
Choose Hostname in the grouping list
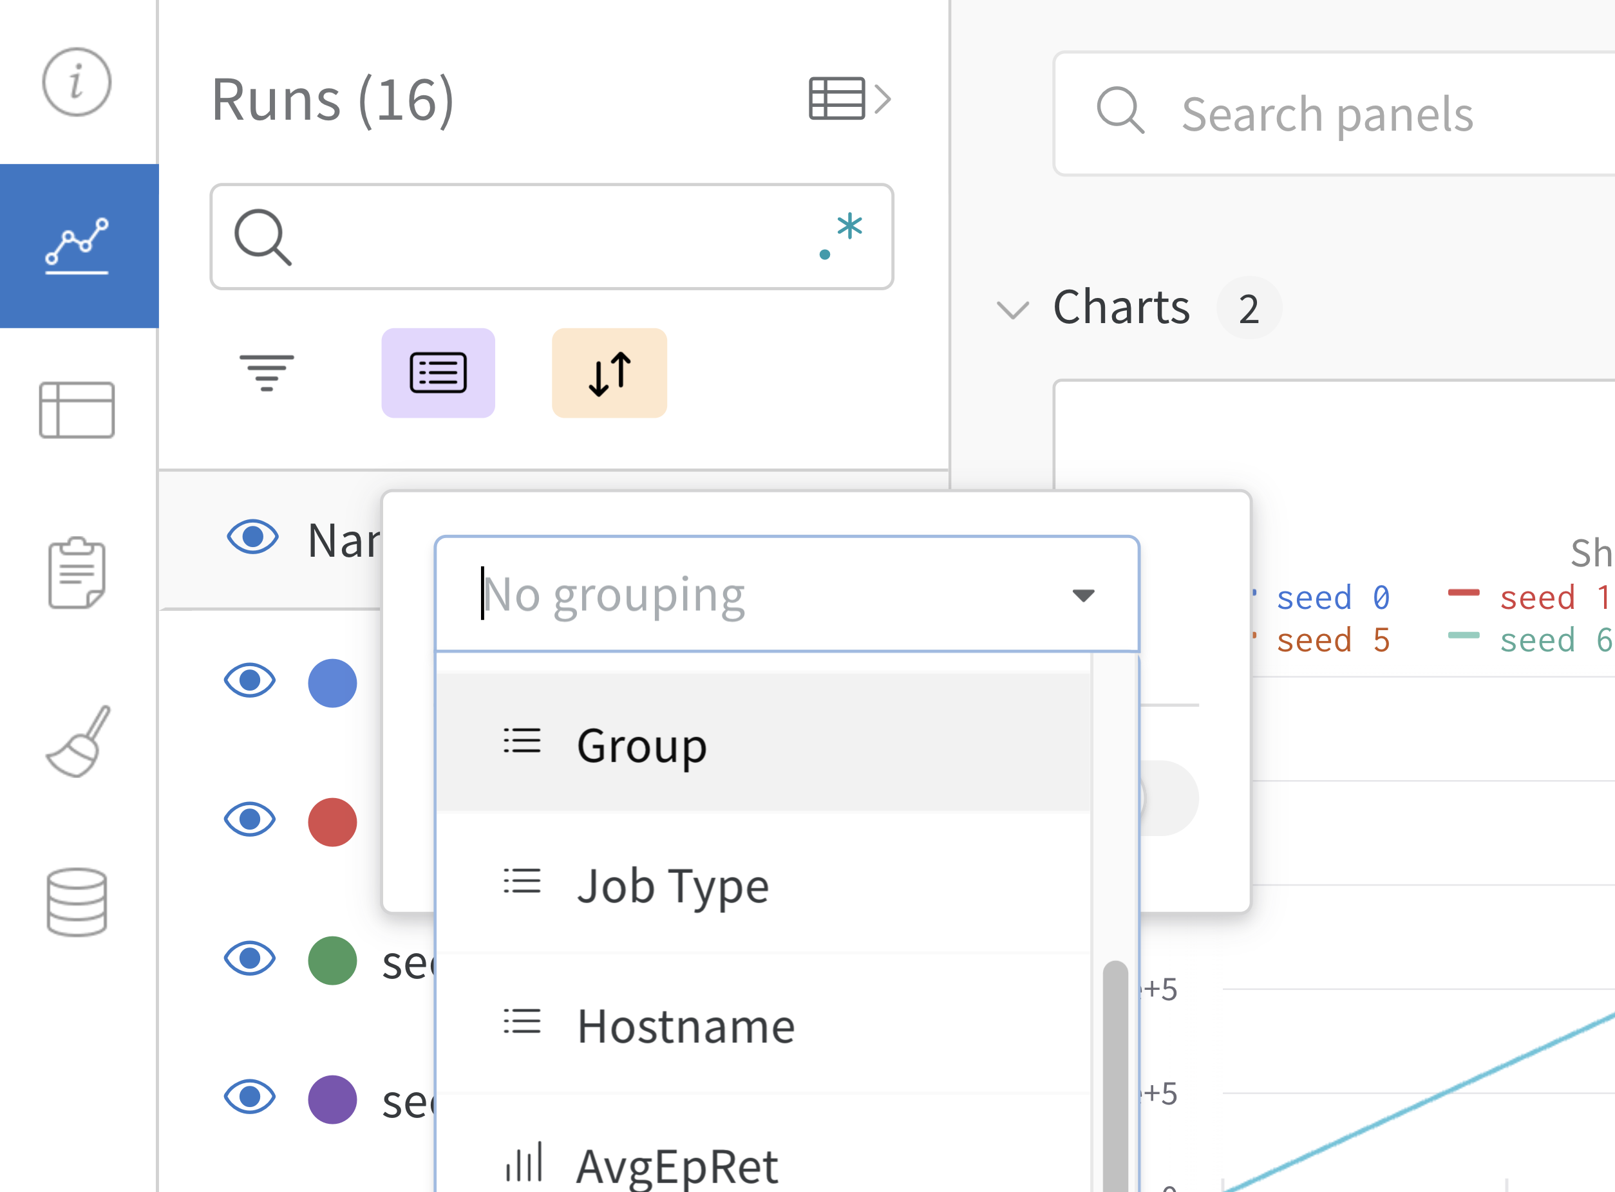685,1025
